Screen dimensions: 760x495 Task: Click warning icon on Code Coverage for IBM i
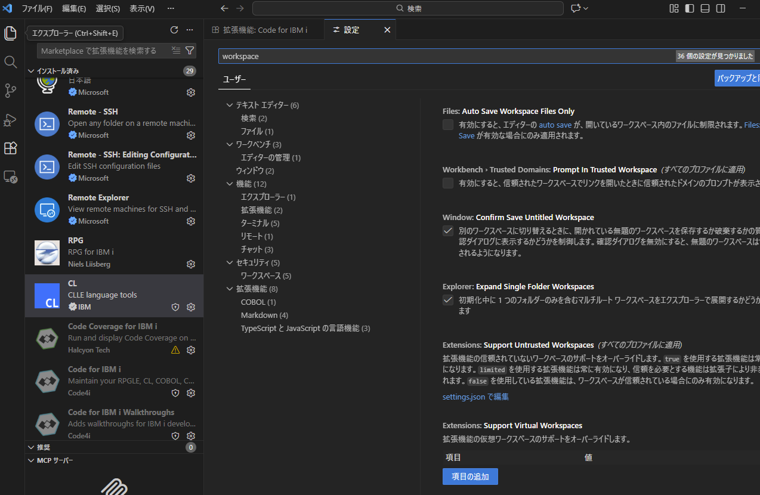175,350
